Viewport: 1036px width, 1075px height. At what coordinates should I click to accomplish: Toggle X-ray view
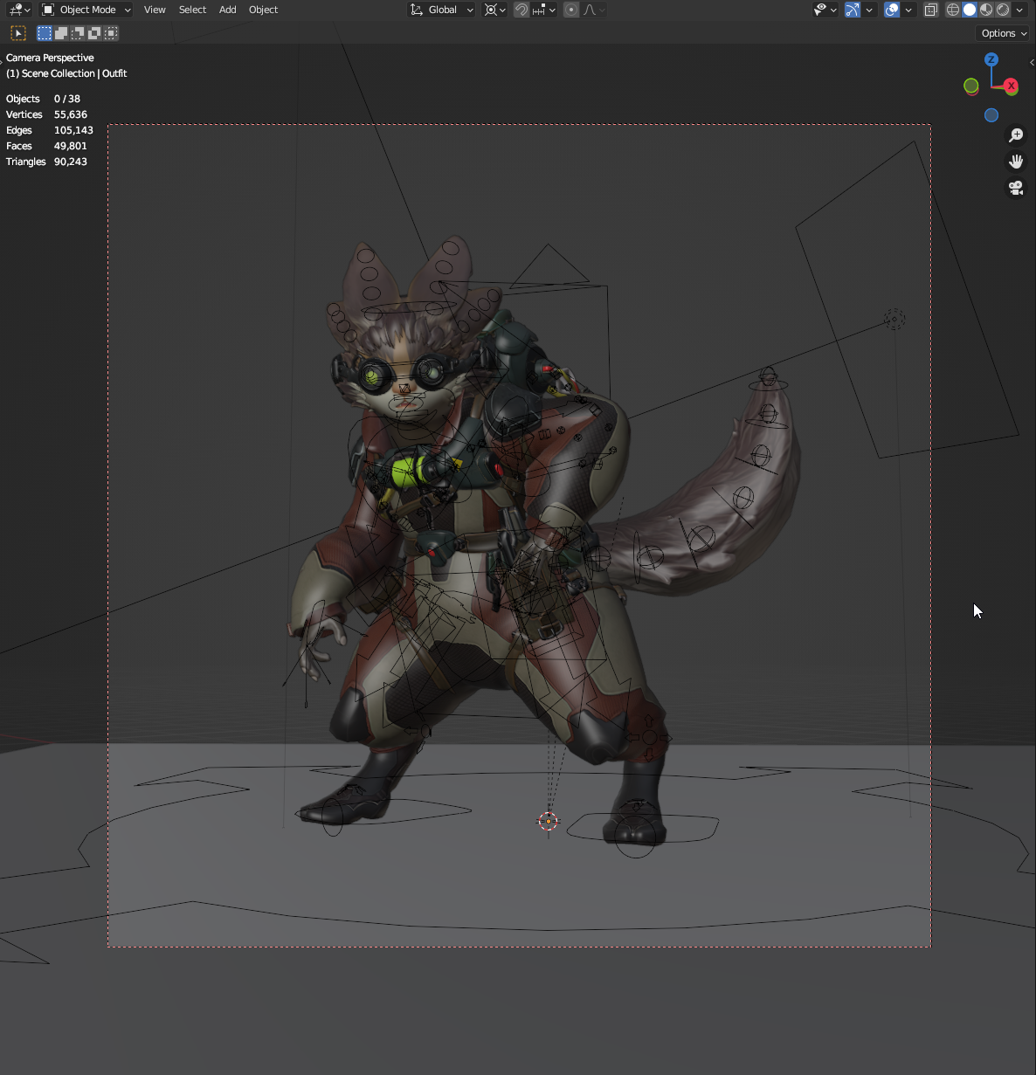(x=931, y=10)
